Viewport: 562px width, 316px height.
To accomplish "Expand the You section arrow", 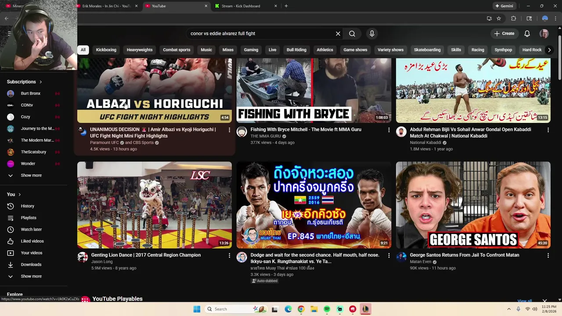I will [x=19, y=194].
